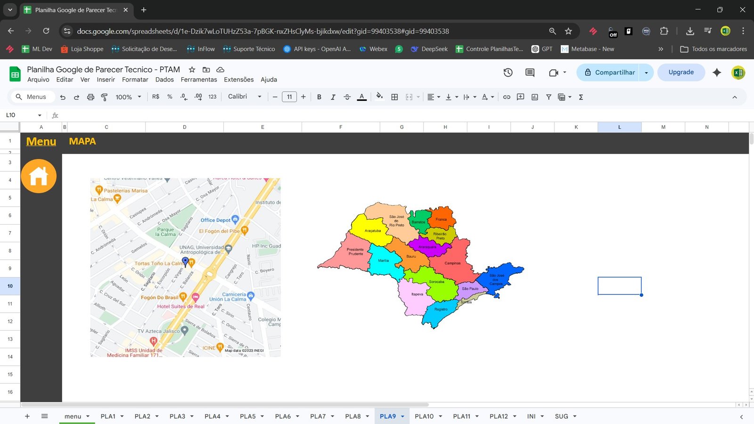Create a filter using the filter icon

(549, 97)
